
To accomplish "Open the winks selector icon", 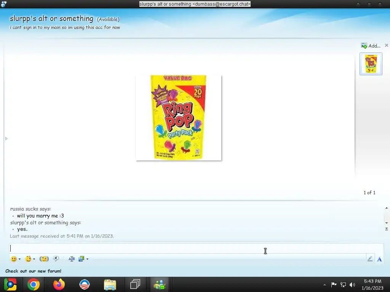I will (28, 259).
